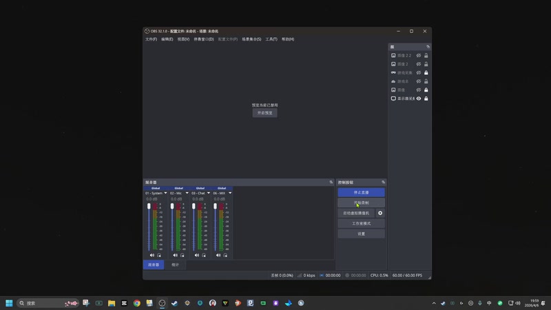Screen dimensions: 551x310
Task: Open the 帮助(H) menu
Action: pos(288,39)
